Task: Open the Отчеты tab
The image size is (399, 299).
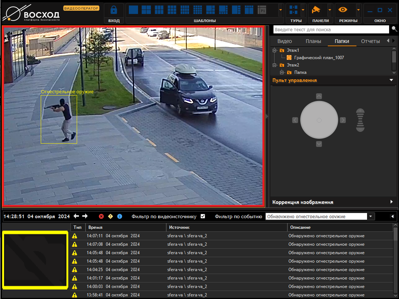Action: tap(370, 41)
